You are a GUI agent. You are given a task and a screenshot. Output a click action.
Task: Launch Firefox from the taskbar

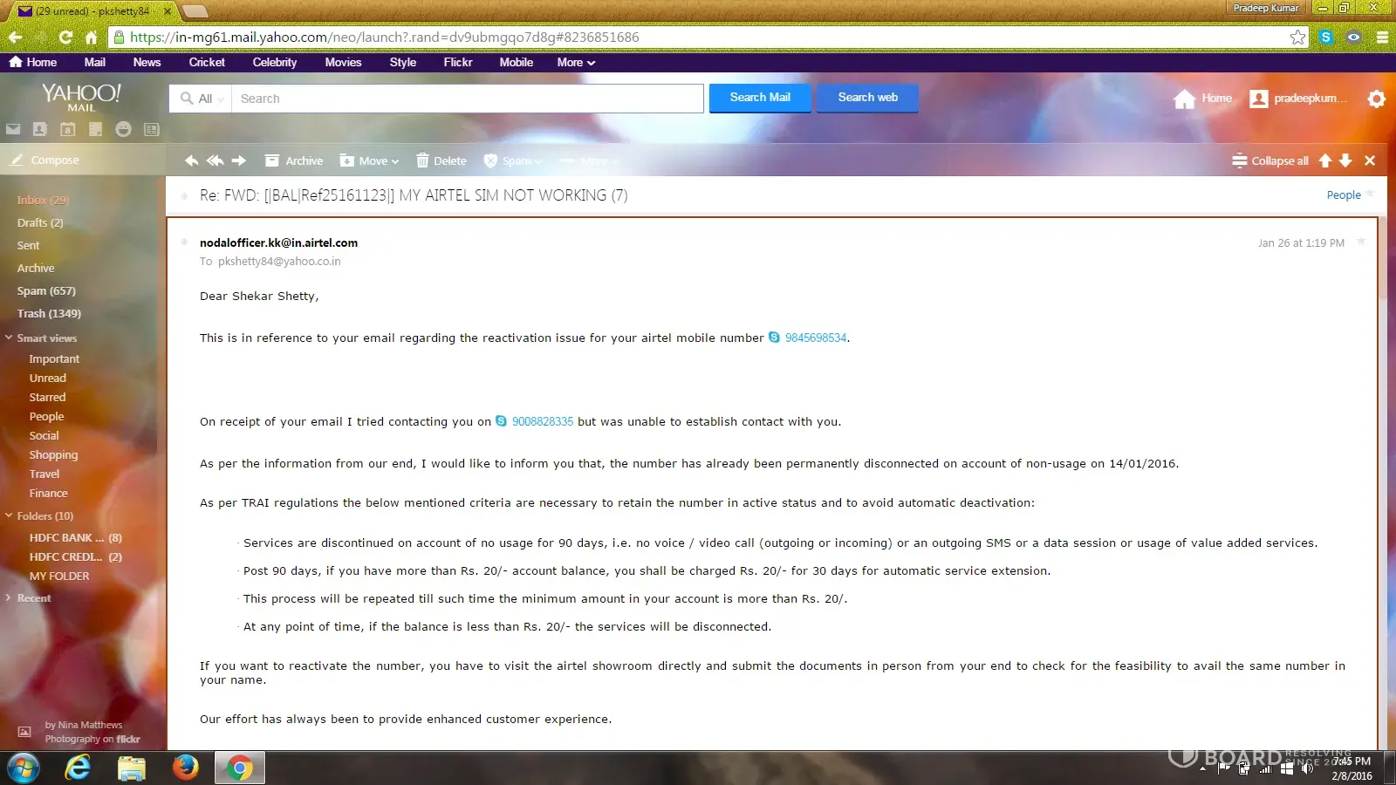click(x=185, y=768)
